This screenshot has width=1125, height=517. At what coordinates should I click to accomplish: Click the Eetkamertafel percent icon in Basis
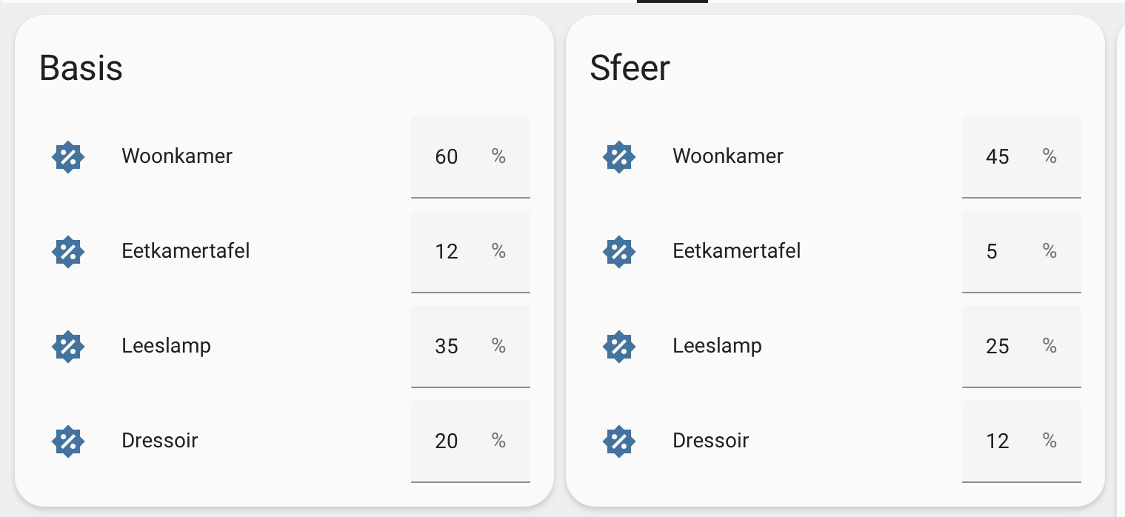coord(68,252)
